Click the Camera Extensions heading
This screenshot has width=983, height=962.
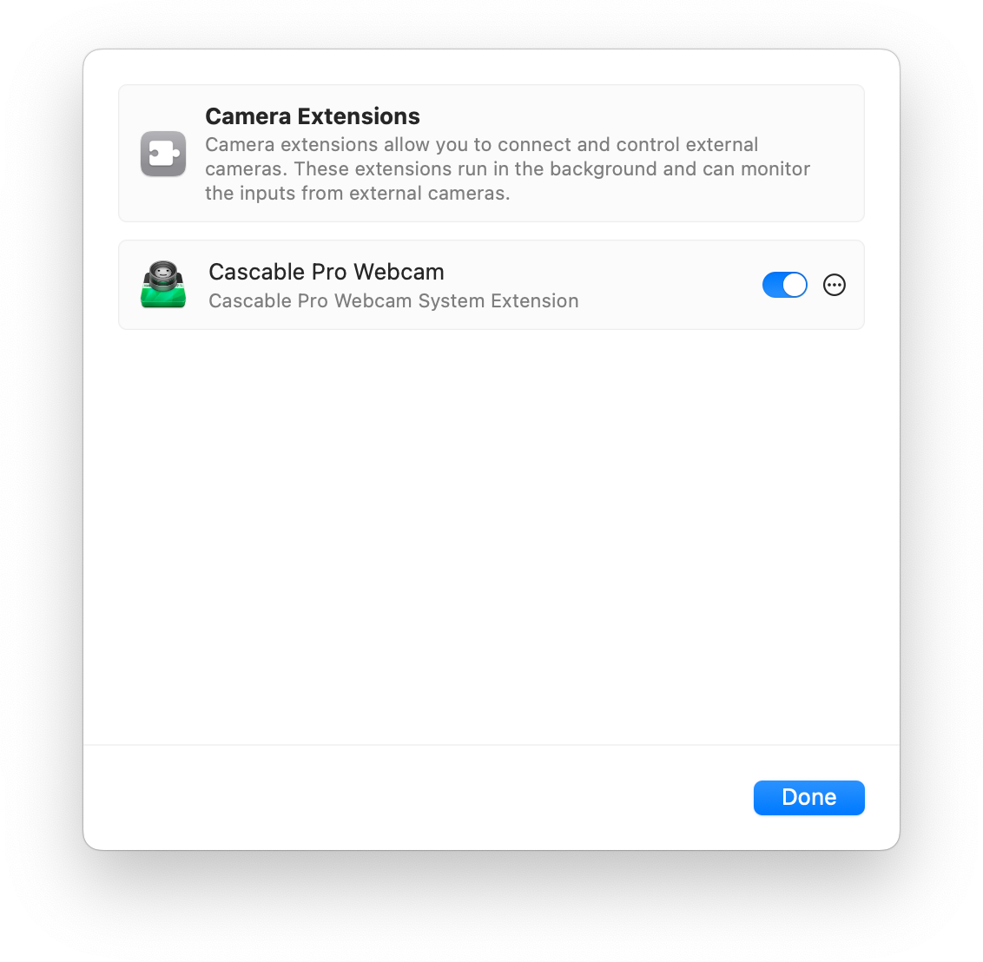tap(313, 116)
